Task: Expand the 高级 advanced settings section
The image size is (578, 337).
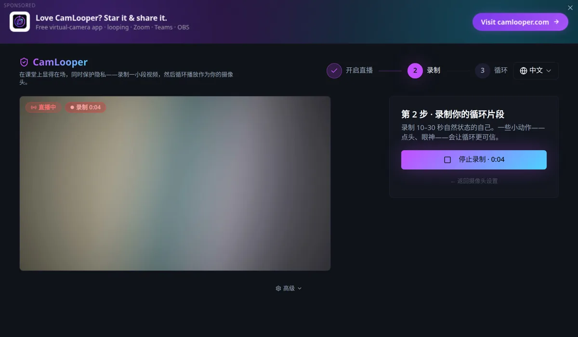Action: (x=289, y=288)
